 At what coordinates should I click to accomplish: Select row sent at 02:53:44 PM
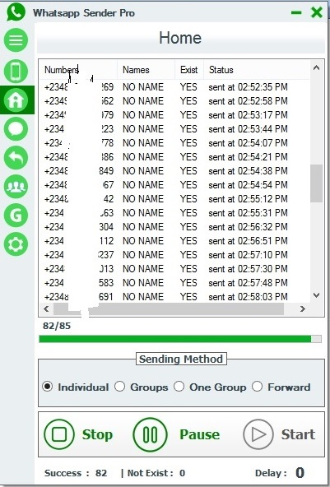pos(174,129)
